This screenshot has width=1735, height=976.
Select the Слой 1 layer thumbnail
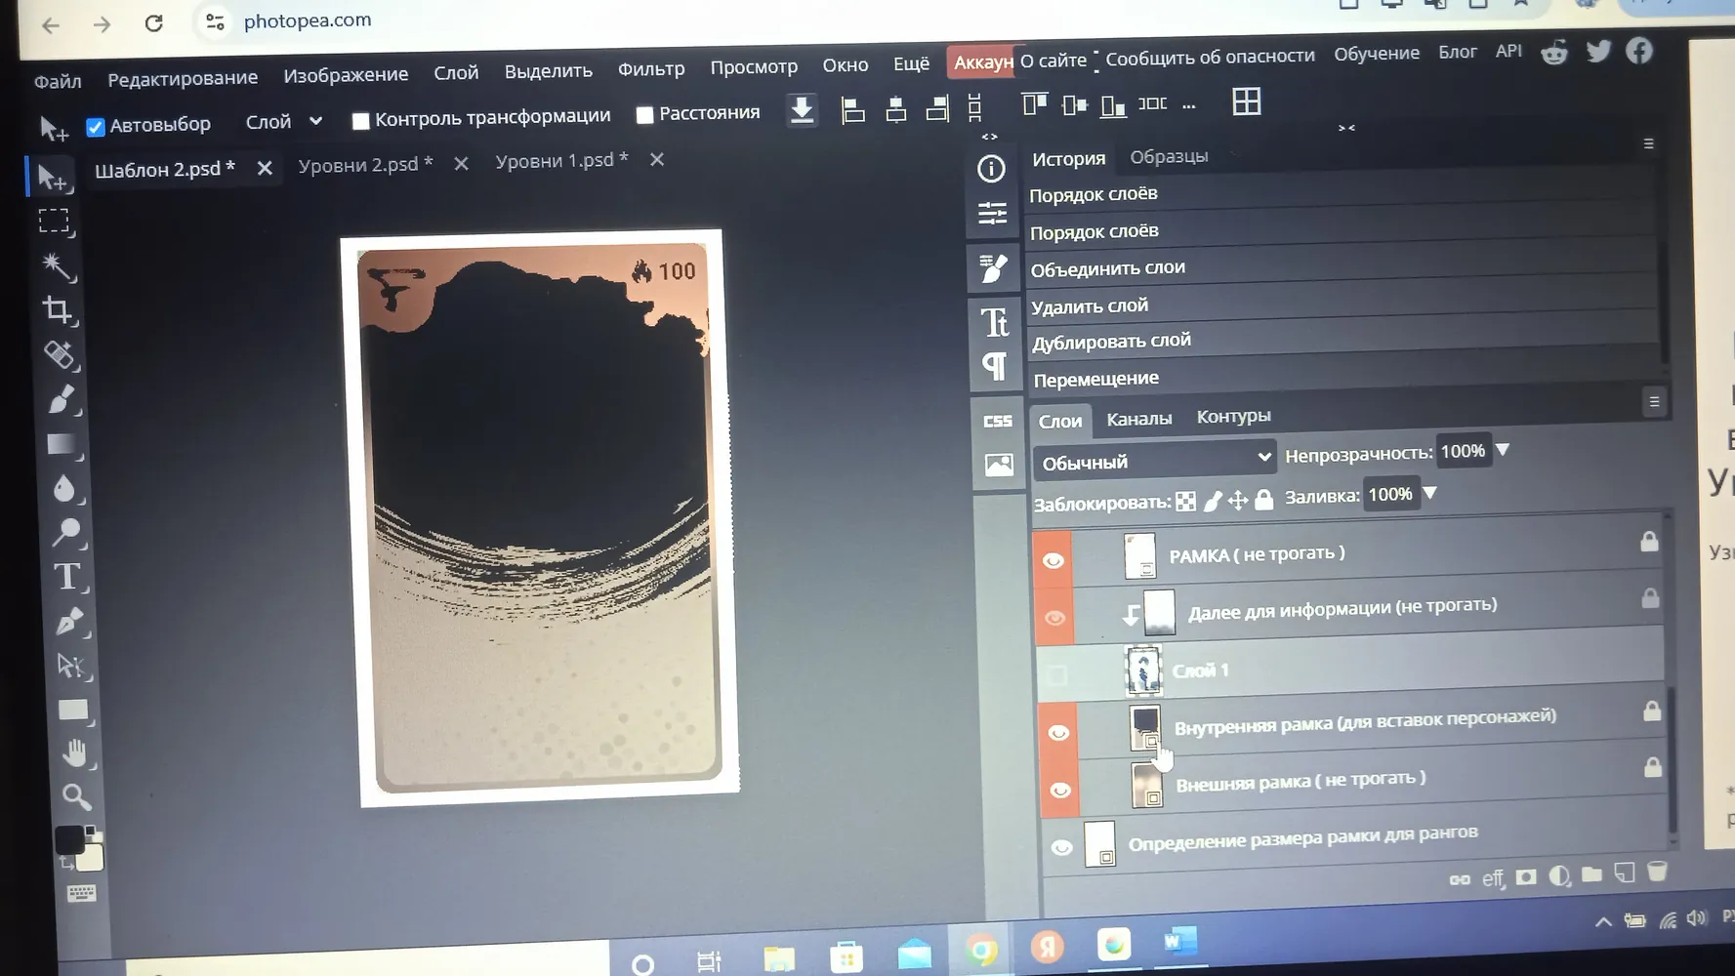pos(1143,671)
